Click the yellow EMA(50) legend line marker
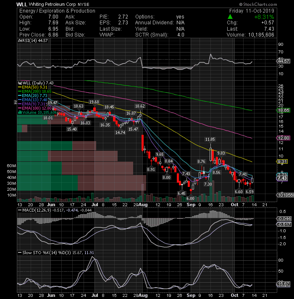Viewport: 294px width, 299px height. click(20, 87)
